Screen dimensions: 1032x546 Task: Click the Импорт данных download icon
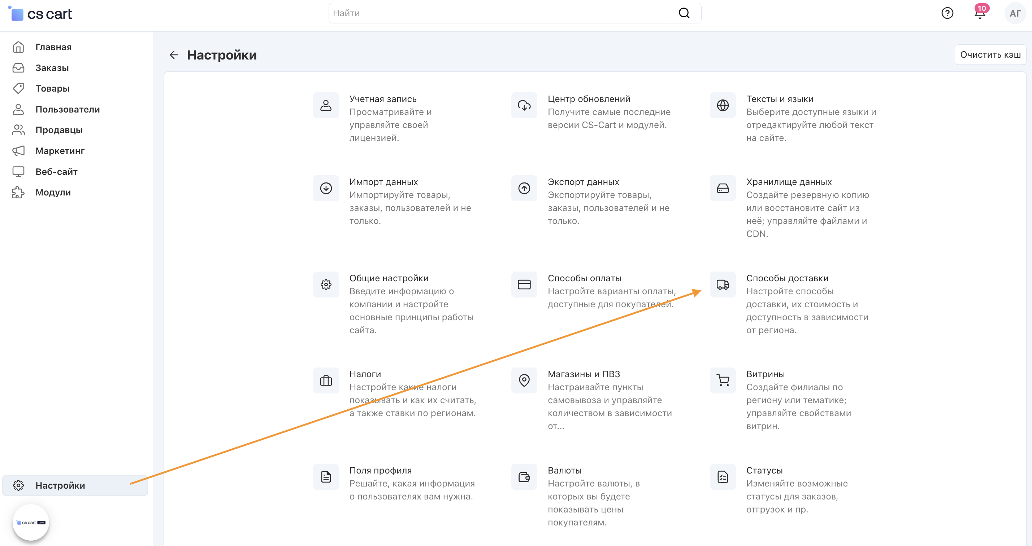326,188
